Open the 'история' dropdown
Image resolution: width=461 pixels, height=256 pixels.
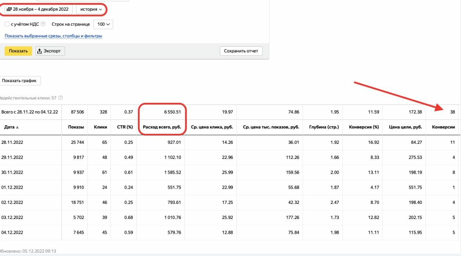click(x=91, y=9)
